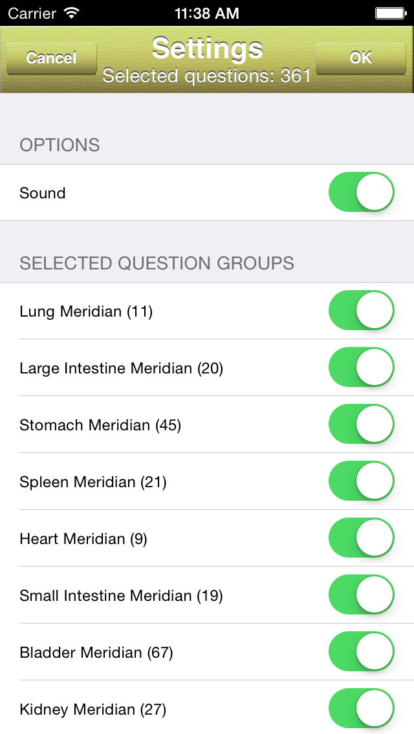Toggle the Stomach Meridian switch
Viewport: 414px width, 734px height.
tap(361, 425)
